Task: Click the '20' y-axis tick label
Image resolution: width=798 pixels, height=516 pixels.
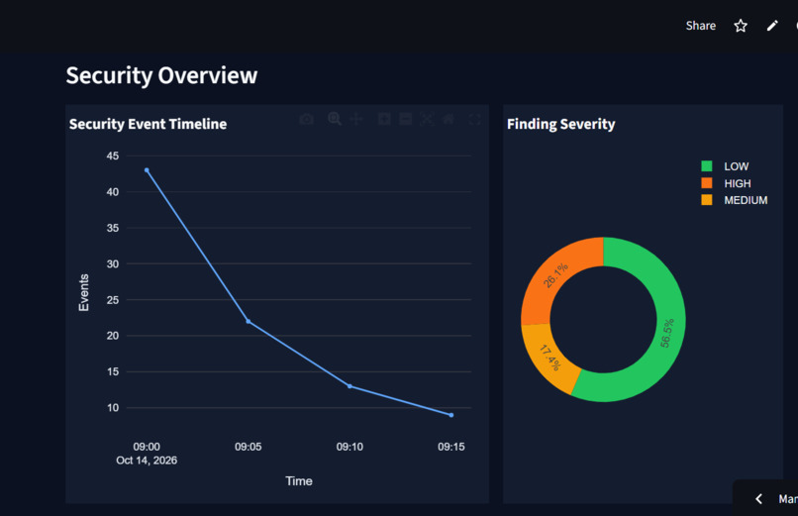Action: [x=113, y=336]
